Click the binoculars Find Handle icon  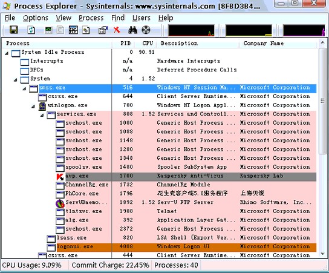[x=132, y=30]
